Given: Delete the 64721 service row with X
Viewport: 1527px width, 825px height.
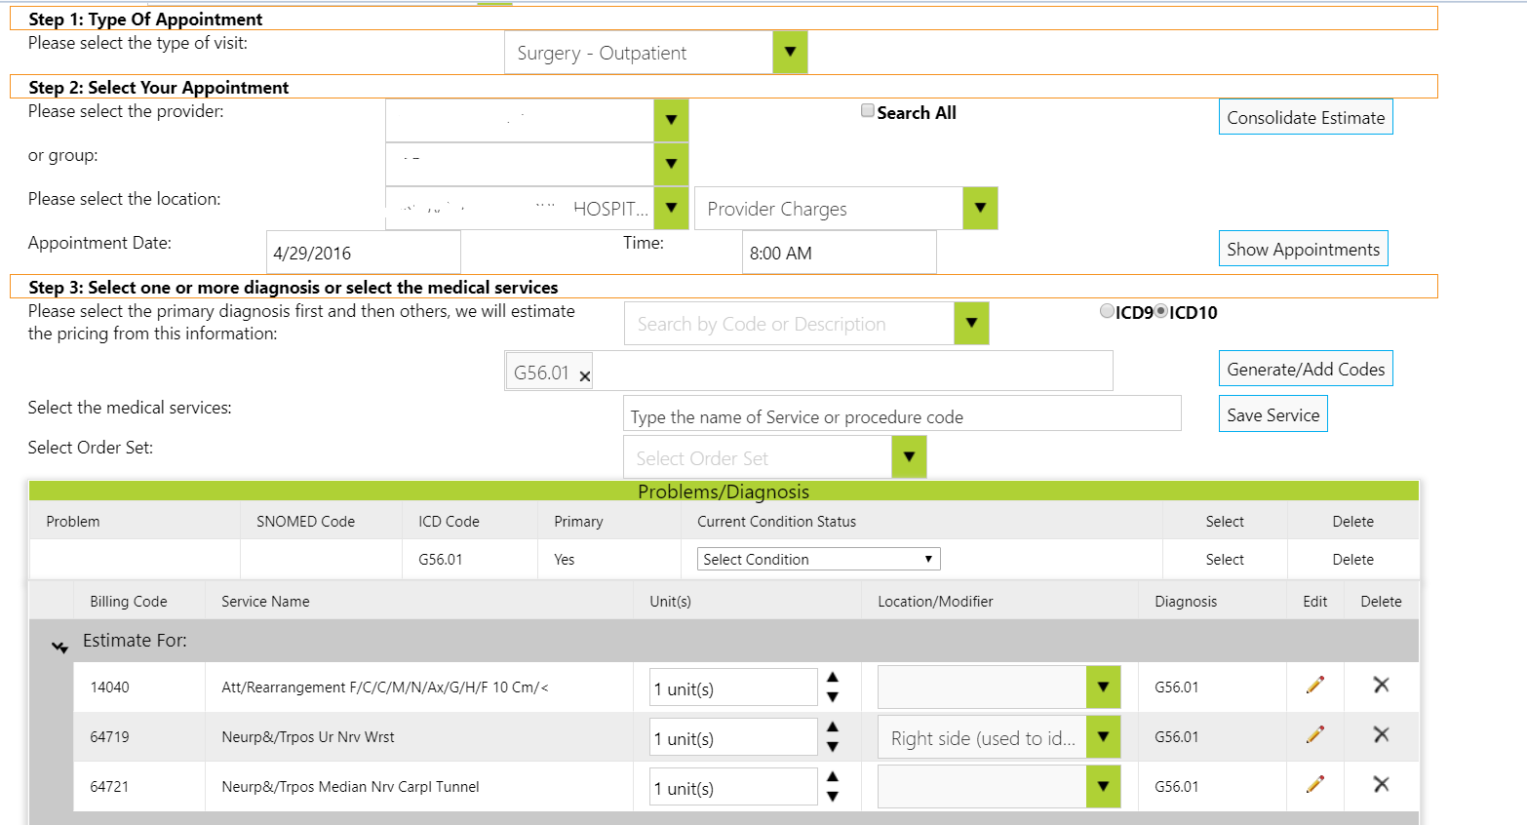Looking at the screenshot, I should pos(1381,785).
